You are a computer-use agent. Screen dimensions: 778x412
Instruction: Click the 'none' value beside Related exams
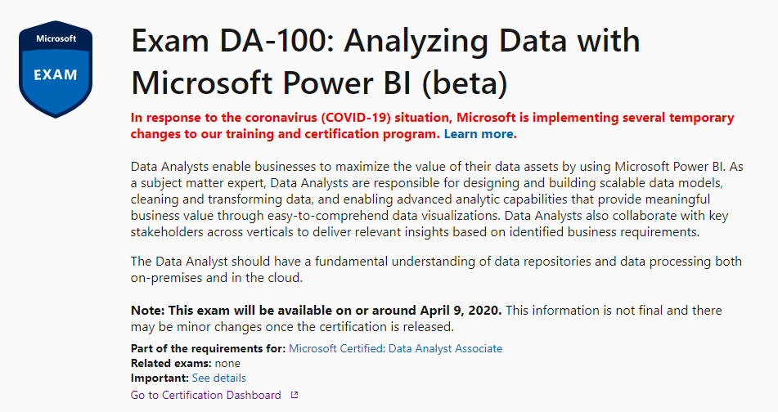tap(227, 364)
